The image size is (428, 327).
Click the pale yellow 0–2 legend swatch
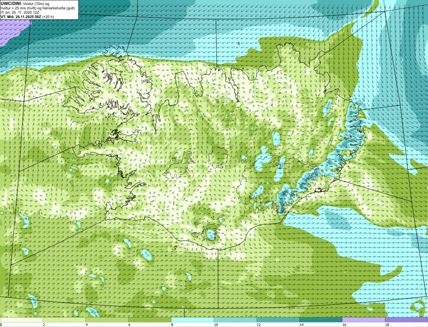(21, 320)
